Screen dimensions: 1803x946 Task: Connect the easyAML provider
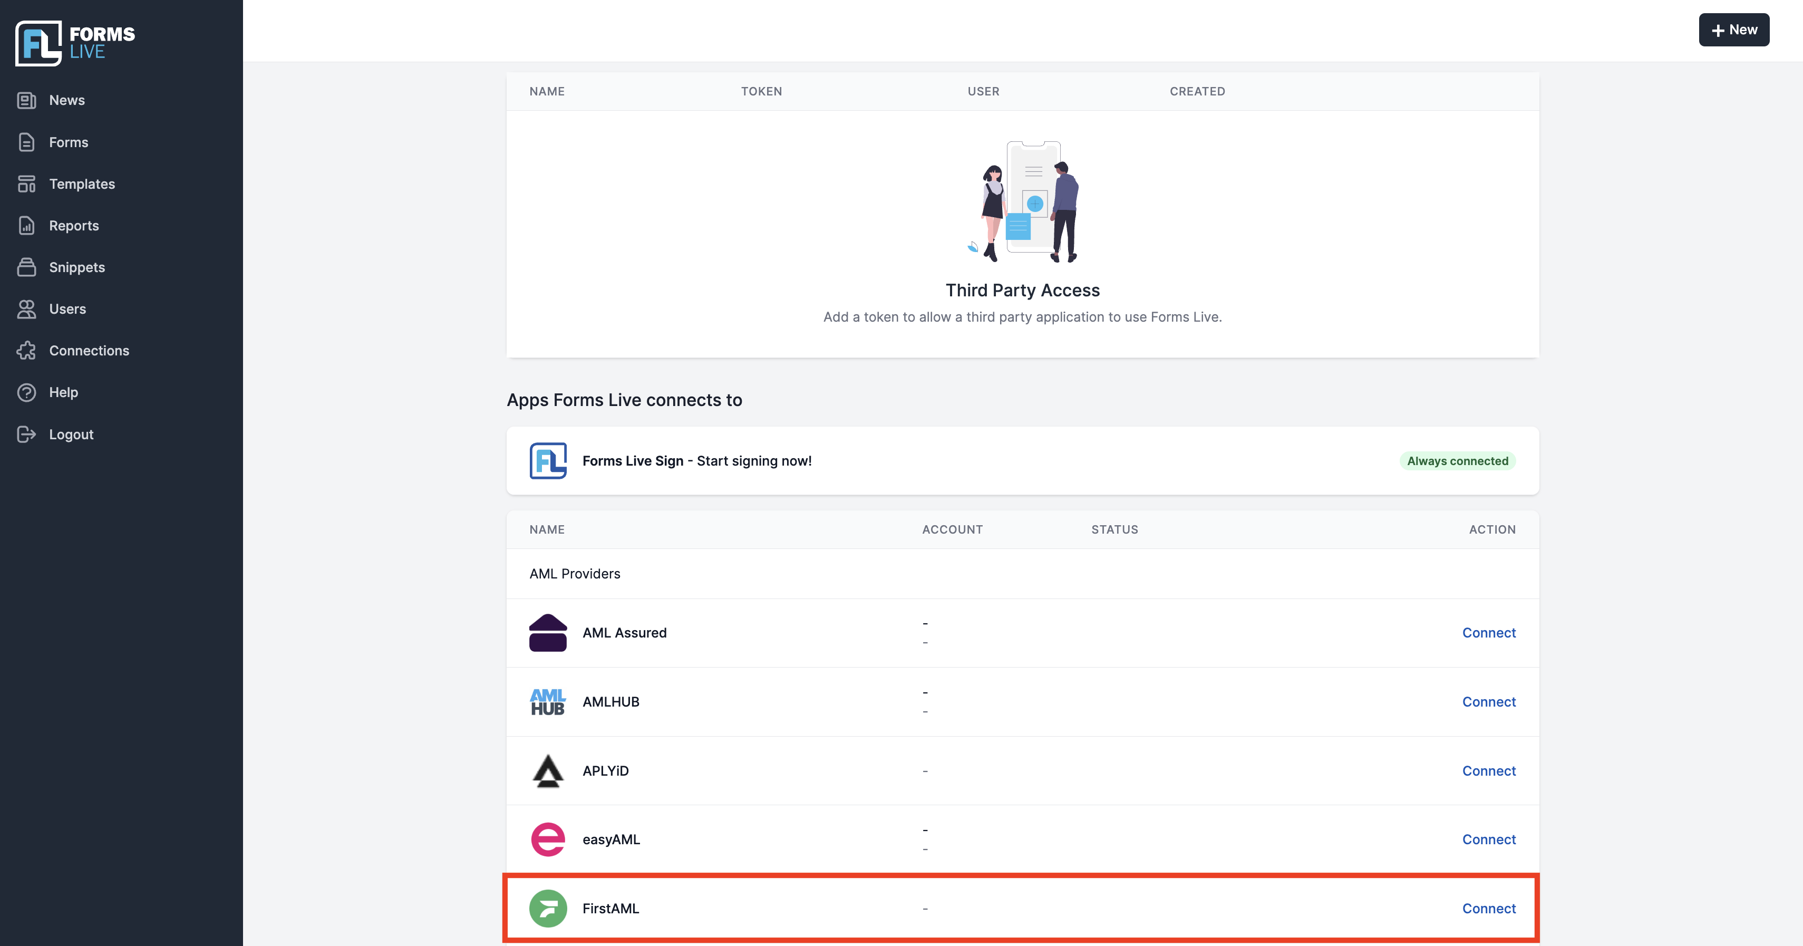[1489, 839]
